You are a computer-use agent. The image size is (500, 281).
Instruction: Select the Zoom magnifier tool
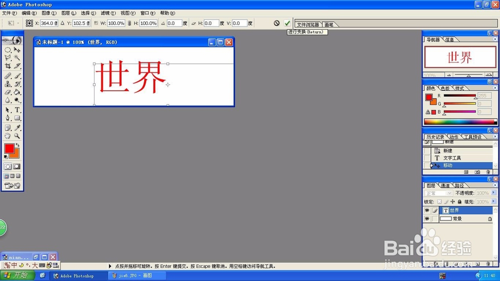click(x=17, y=136)
